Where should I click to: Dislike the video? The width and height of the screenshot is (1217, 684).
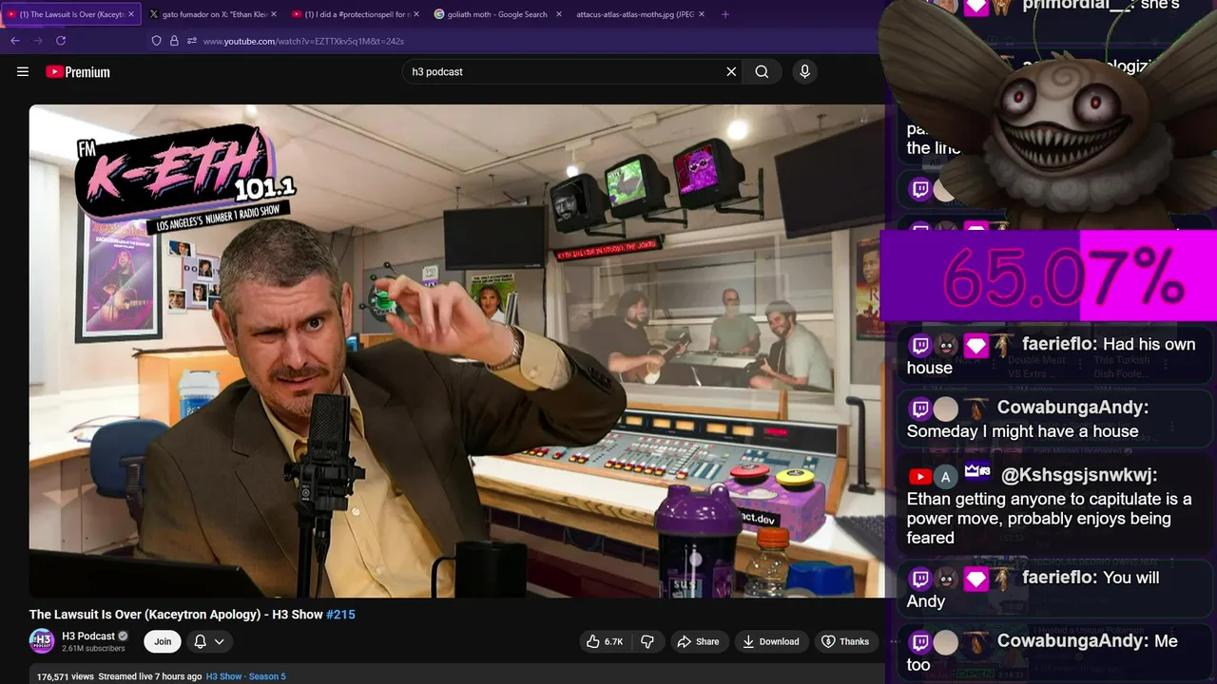point(647,641)
